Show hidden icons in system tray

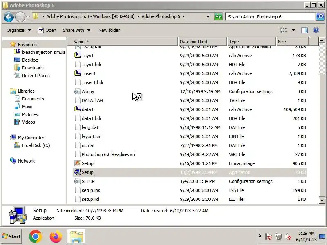tap(260, 236)
